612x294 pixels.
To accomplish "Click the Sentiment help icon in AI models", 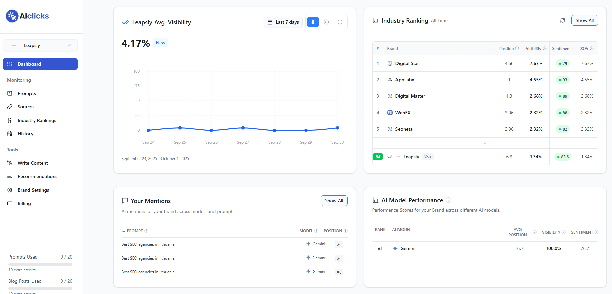I will (x=596, y=232).
